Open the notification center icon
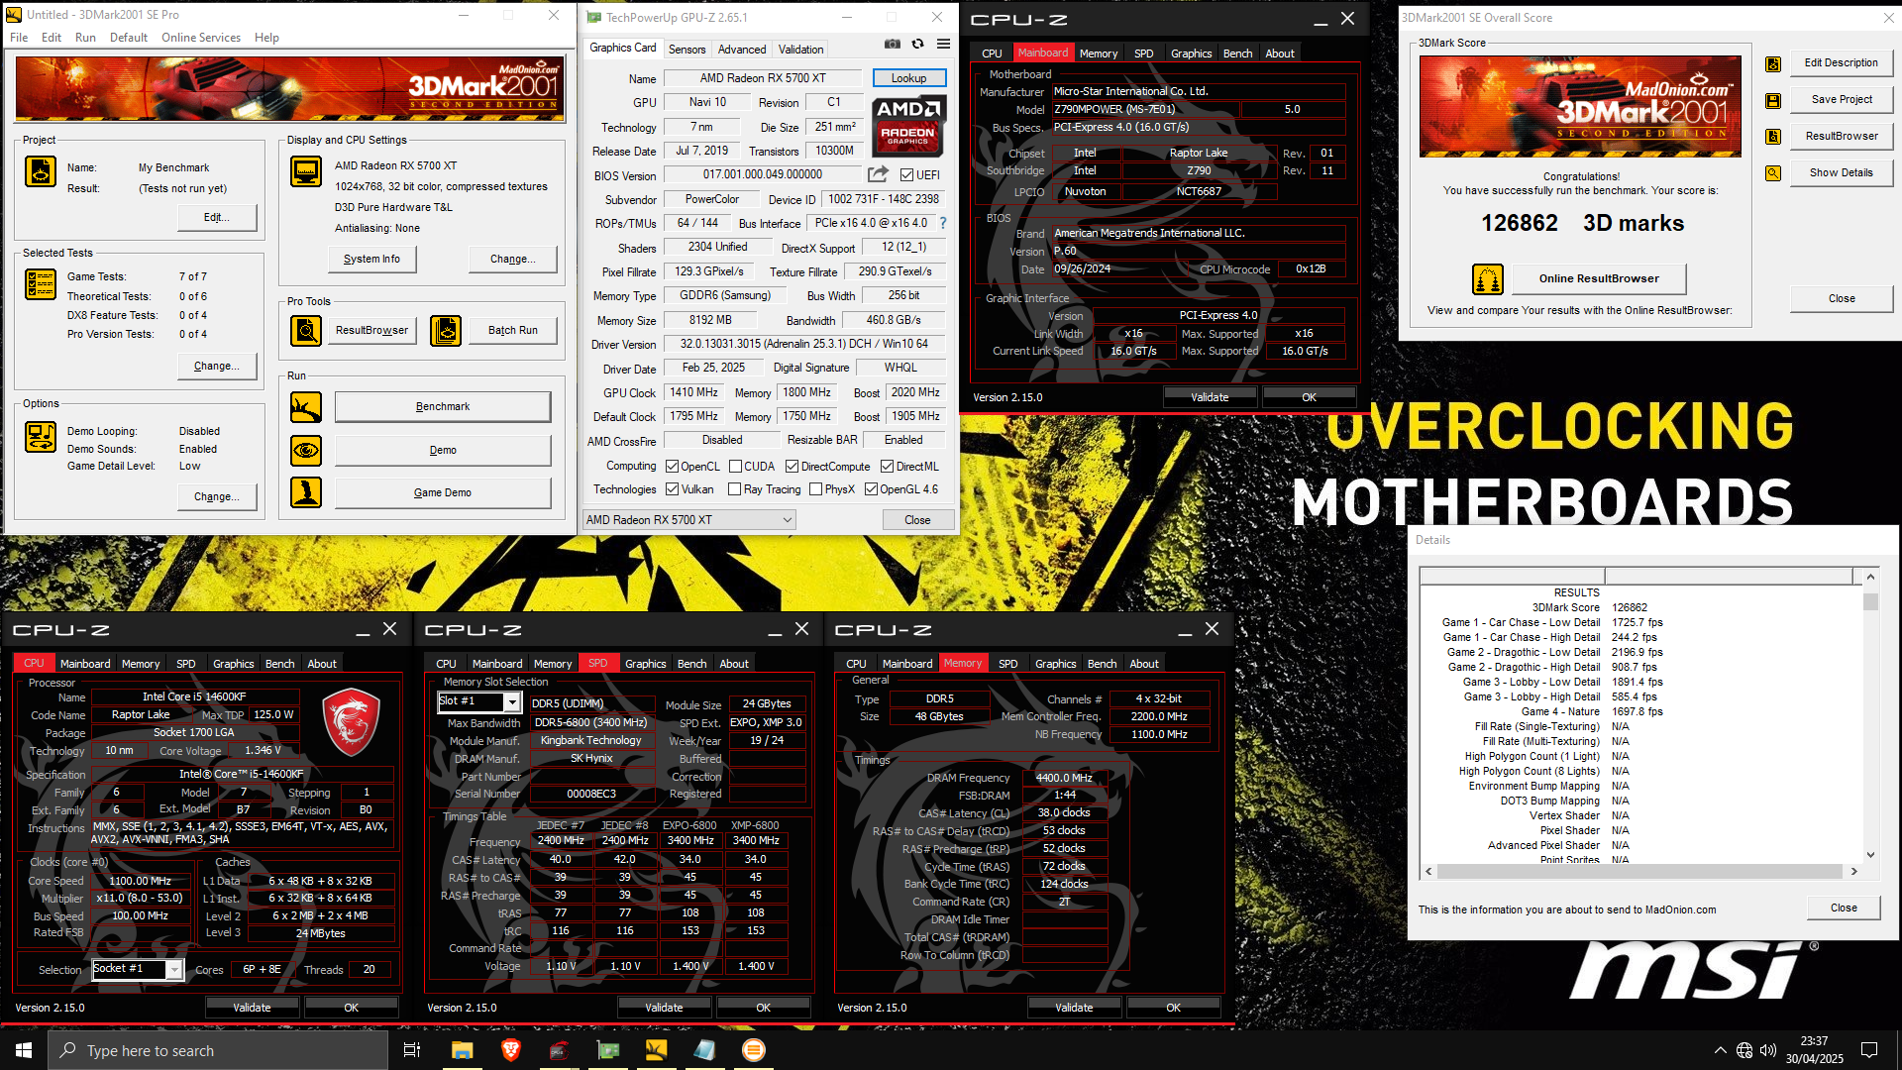1902x1070 pixels. tap(1869, 1050)
